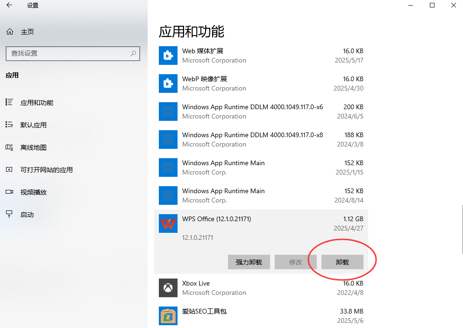Click the 爱站SEO工具包 app icon
This screenshot has width=463, height=328.
168,316
